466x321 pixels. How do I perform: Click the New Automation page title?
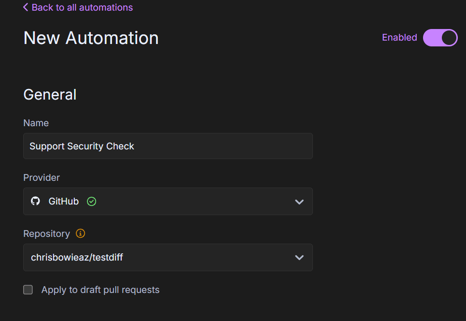pos(91,38)
